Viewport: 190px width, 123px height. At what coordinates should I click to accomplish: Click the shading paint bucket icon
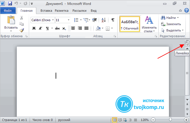[98, 28]
